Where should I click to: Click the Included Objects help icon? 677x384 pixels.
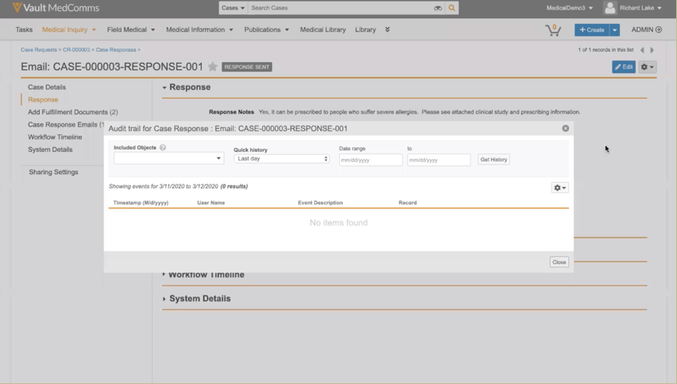coord(163,148)
